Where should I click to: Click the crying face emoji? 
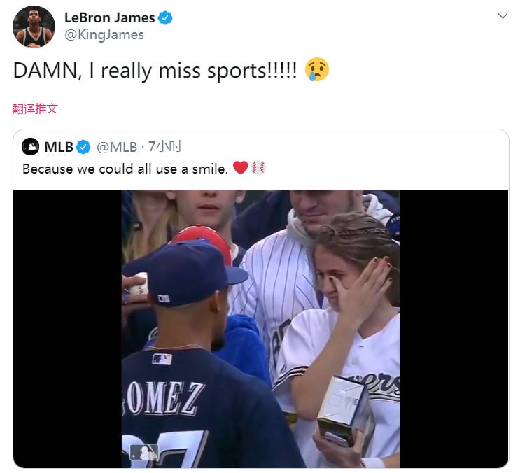coord(317,69)
